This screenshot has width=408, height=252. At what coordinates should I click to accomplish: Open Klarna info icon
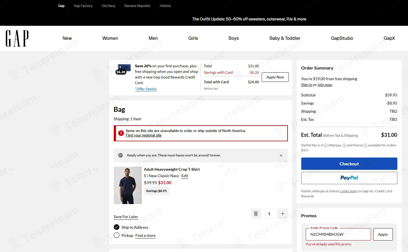click(365, 145)
